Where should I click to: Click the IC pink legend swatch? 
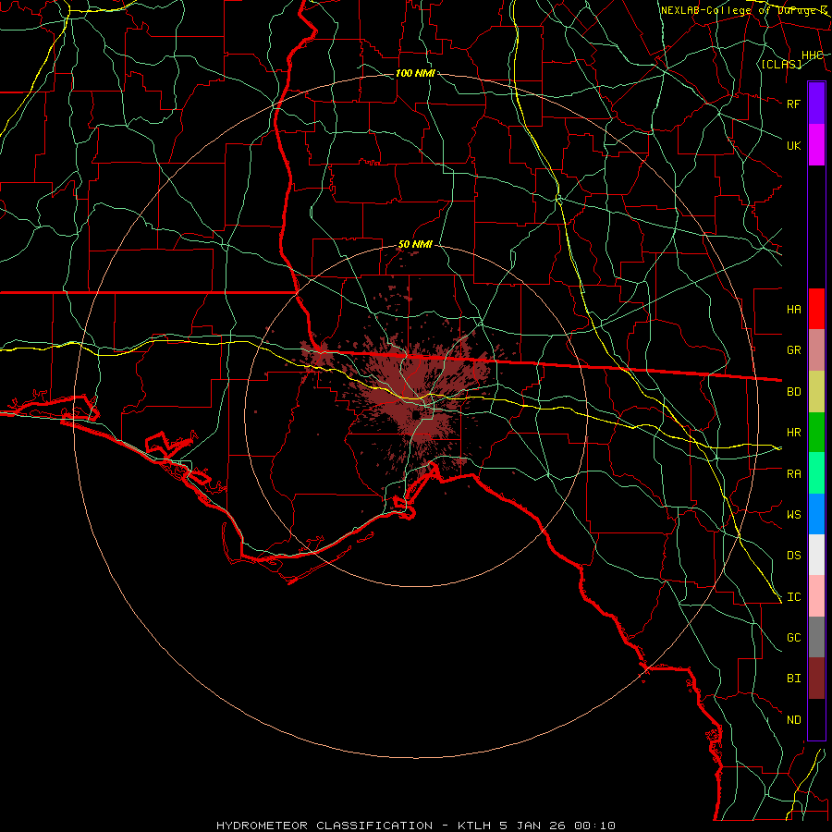click(816, 596)
